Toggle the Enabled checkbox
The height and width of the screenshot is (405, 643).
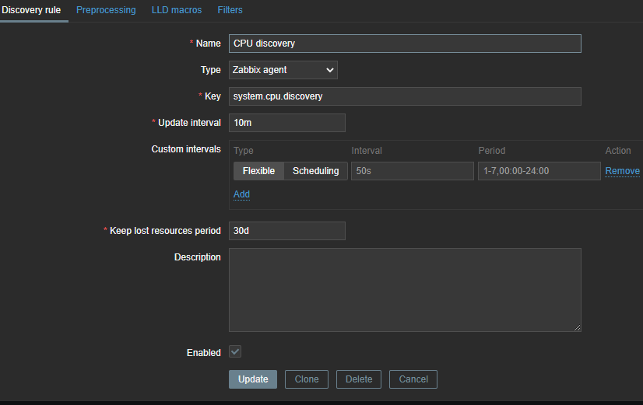tap(235, 352)
